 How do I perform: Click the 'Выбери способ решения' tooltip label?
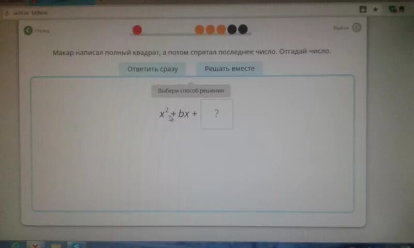[x=191, y=90]
